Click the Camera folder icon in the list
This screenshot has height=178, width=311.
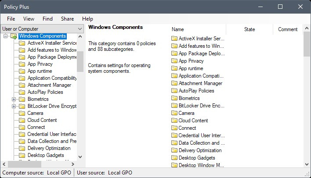[x=174, y=113]
